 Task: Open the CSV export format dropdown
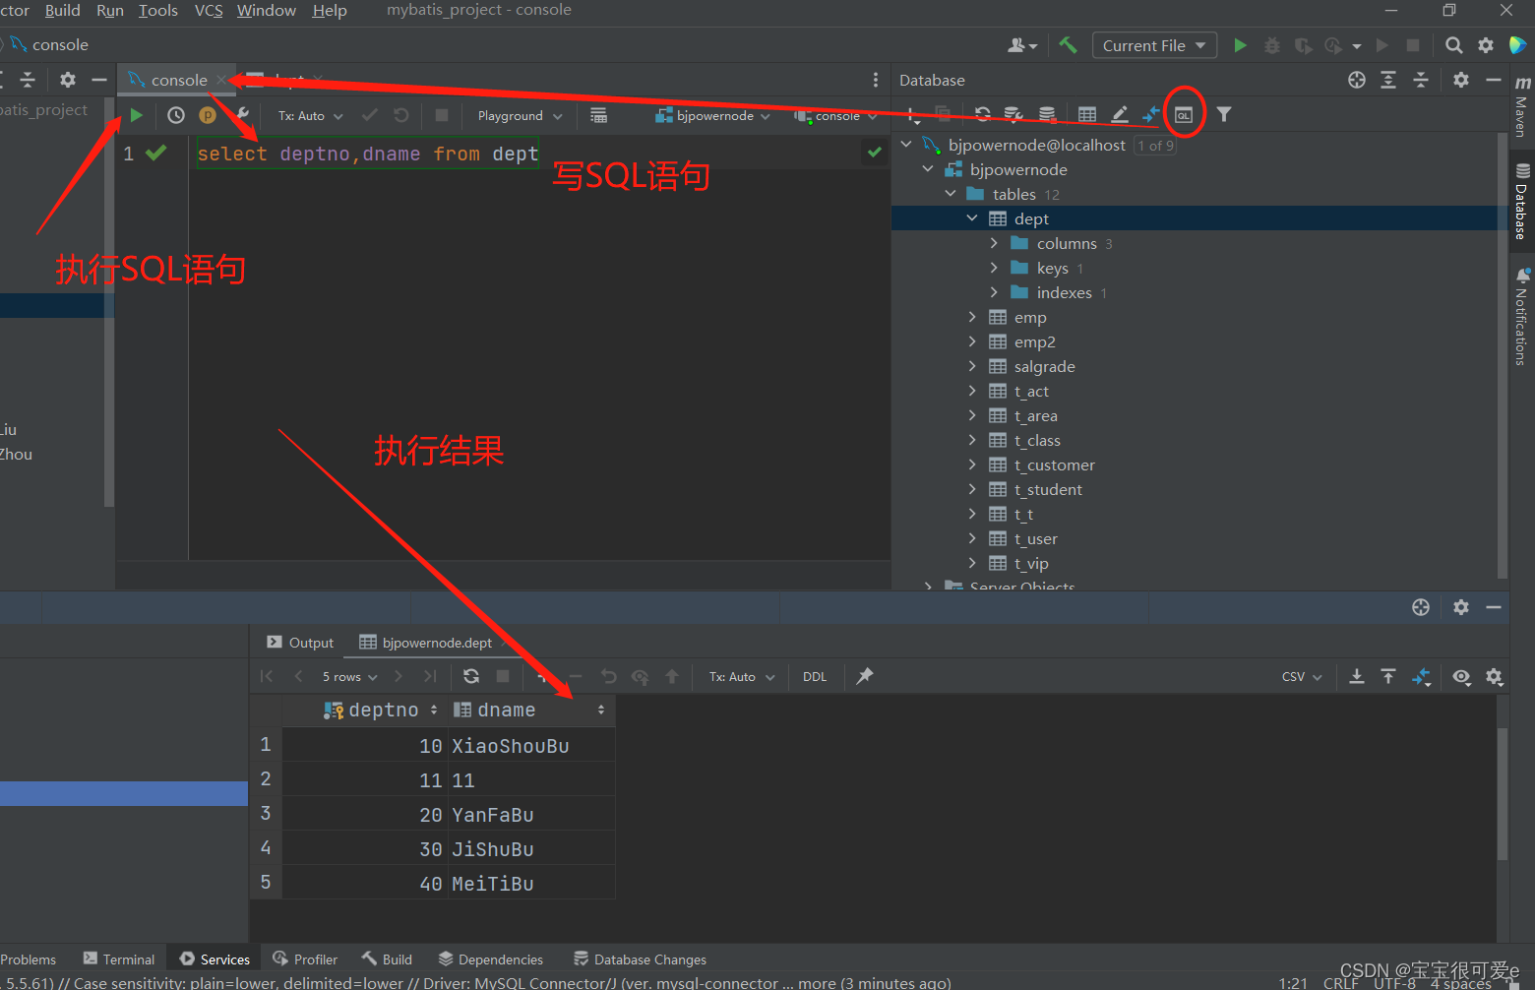[1302, 676]
